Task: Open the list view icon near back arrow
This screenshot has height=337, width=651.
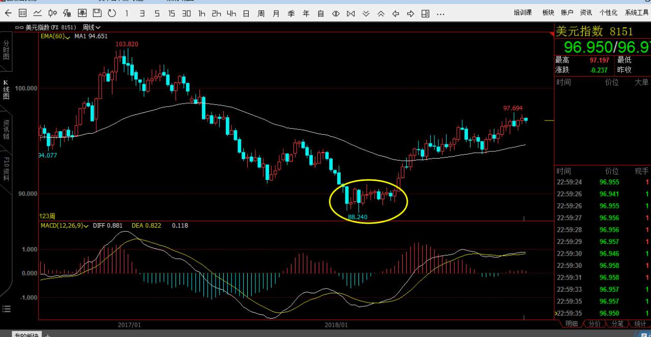Action: pyautogui.click(x=22, y=13)
